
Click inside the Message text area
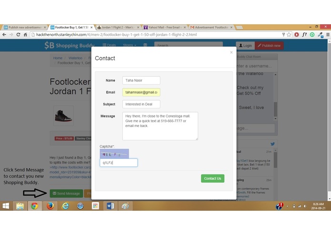[x=160, y=126]
